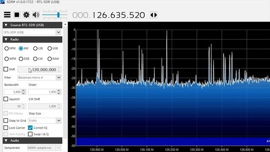Image resolution: width=270 pixels, height=152 pixels.
Task: Click the frequency tuning arrows icon
Action: [x=154, y=15]
